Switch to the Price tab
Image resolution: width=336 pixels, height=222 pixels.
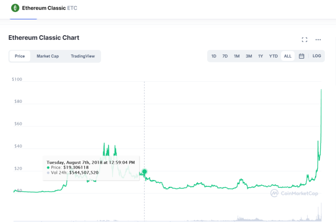20,56
